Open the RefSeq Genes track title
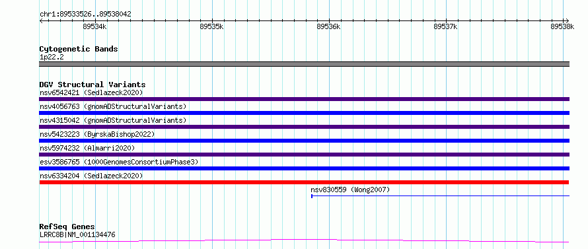Screen dimensions: 588x249 67,227
